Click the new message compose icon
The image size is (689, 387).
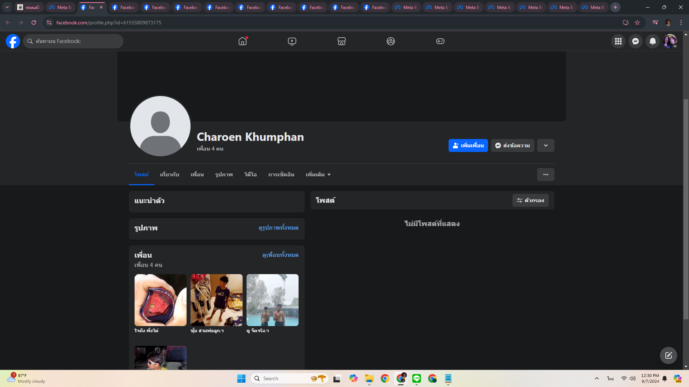(x=668, y=355)
